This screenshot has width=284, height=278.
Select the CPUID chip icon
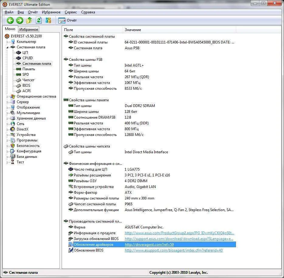coord(19,58)
